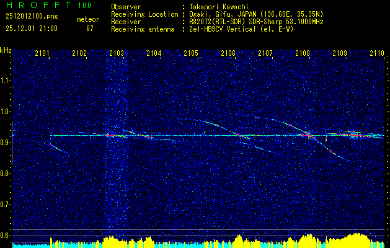Click the Receiving antenna label
This screenshot has height=248, width=390.
pyautogui.click(x=143, y=29)
